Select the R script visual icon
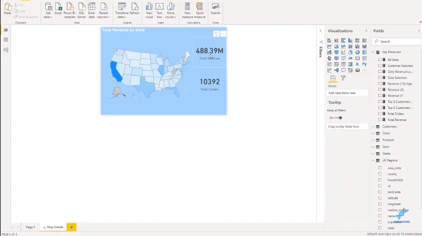 point(357,64)
